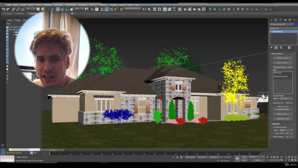Choose the Rectangular Selection Region icon
Viewport: 298px width, 168px height.
click(47, 9)
